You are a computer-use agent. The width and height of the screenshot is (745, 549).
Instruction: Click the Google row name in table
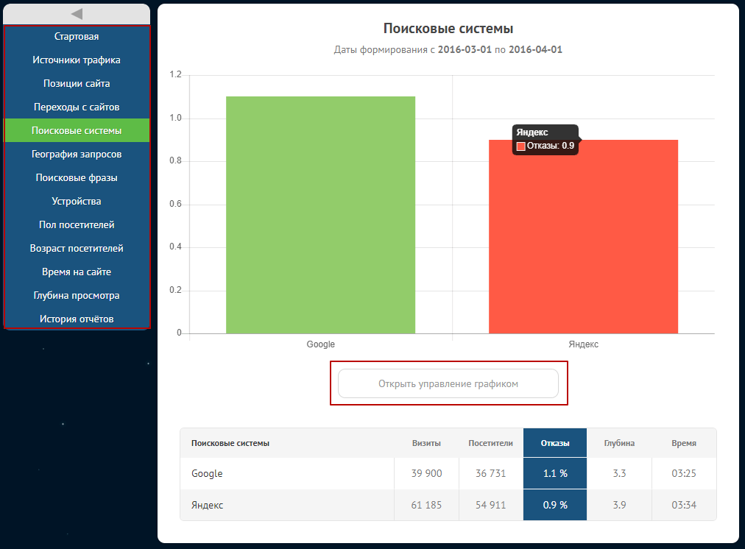click(x=207, y=473)
